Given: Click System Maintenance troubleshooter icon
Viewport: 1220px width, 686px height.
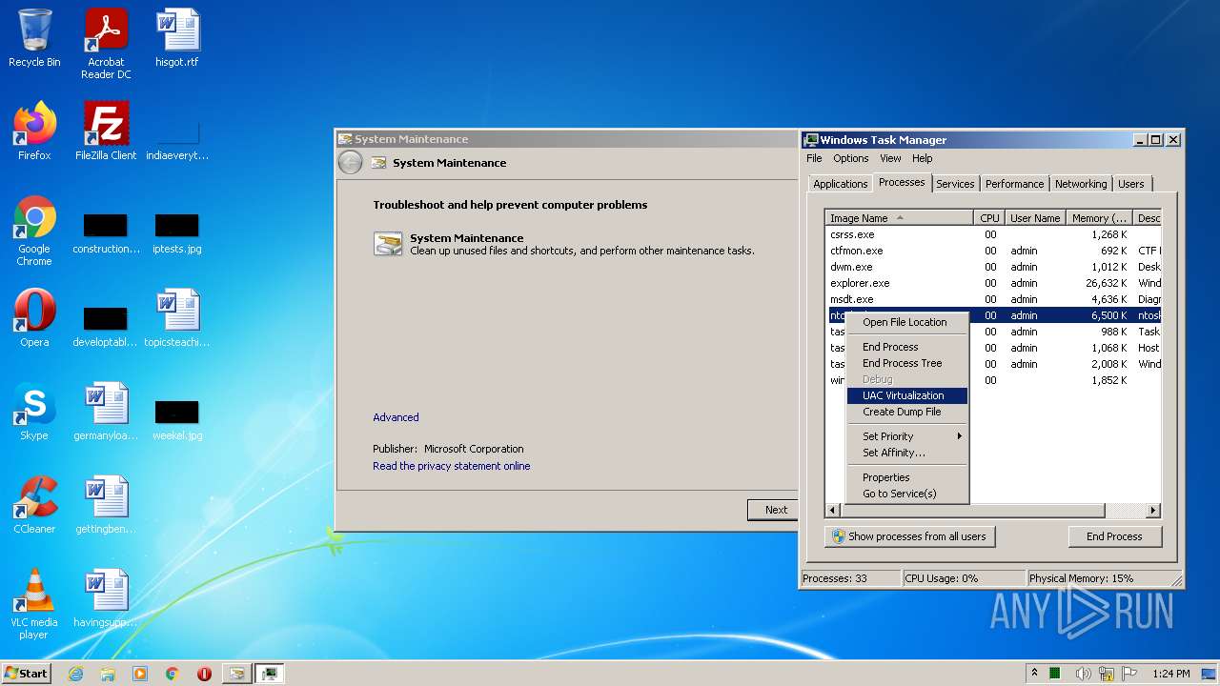Looking at the screenshot, I should [x=388, y=244].
